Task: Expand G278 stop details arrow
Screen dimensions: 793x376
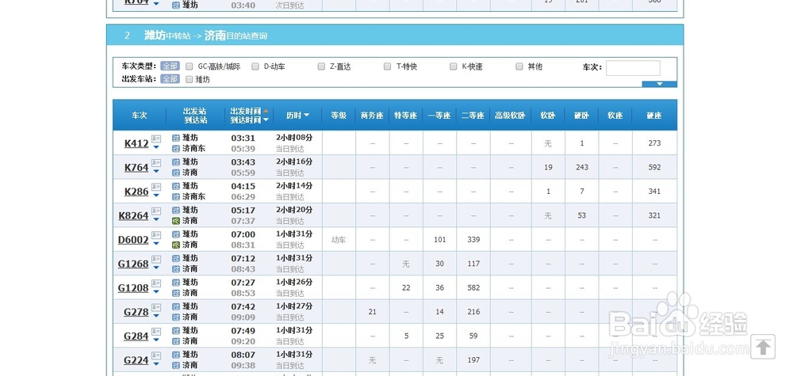Action: (x=156, y=317)
